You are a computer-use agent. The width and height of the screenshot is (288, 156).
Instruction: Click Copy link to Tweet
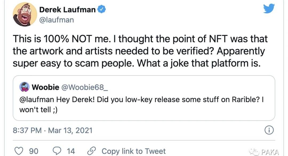[134, 151]
